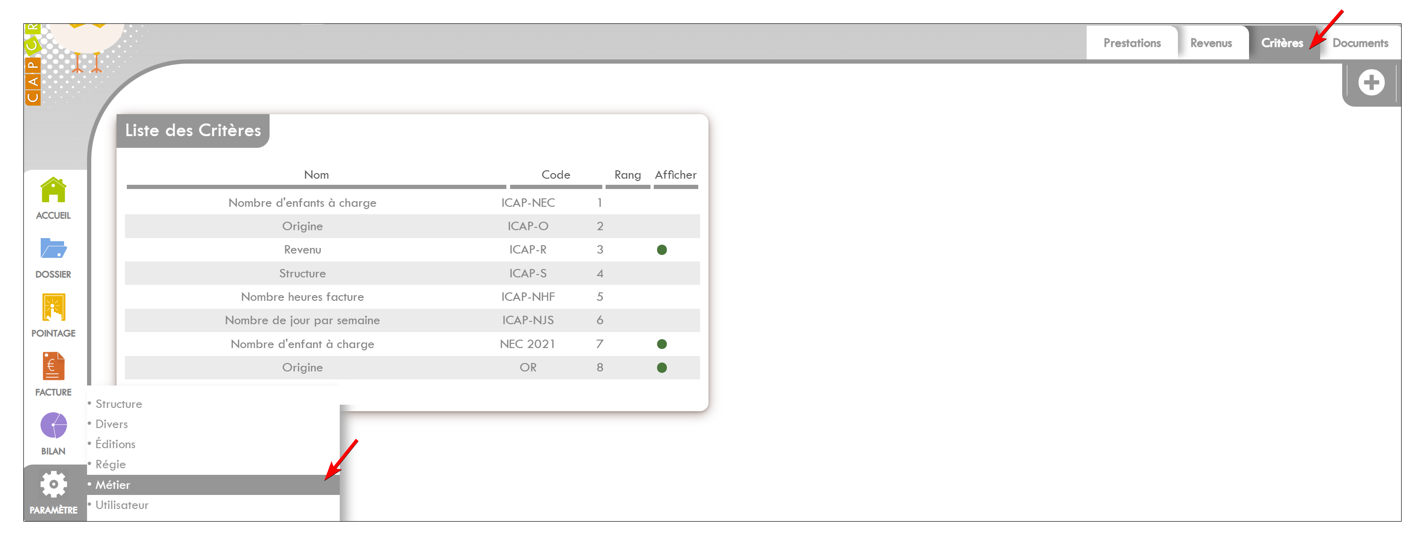1425x545 pixels.
Task: Click the 'Liste des Critères' panel title
Action: [x=192, y=131]
